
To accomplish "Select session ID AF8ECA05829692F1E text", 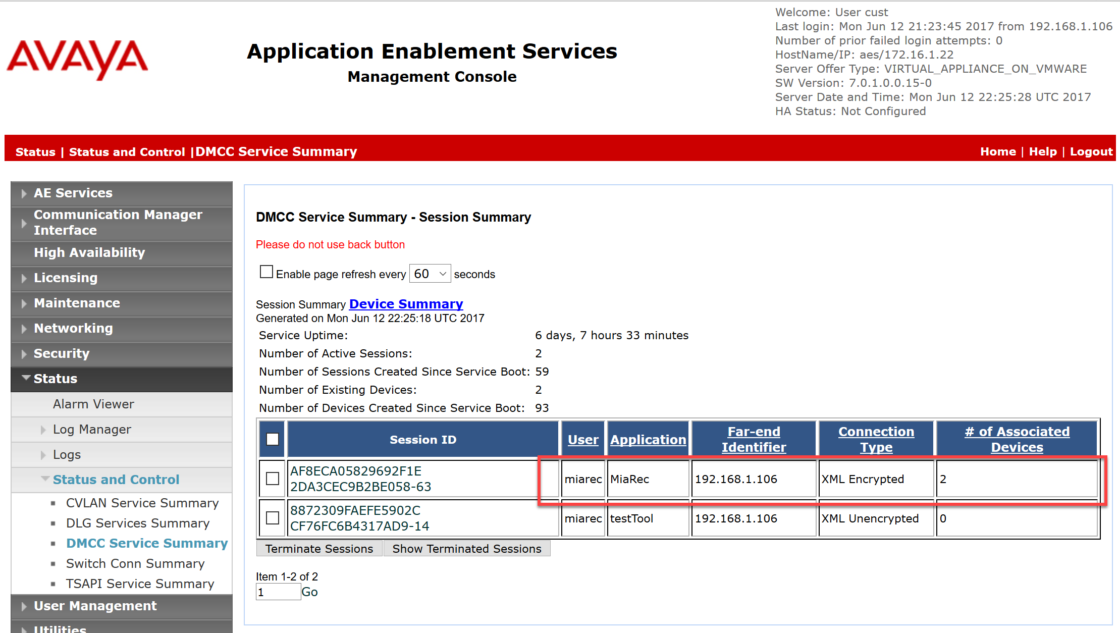I will pos(360,479).
